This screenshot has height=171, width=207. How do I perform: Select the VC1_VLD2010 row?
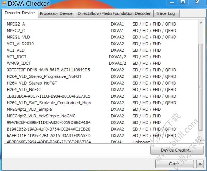tap(101, 43)
